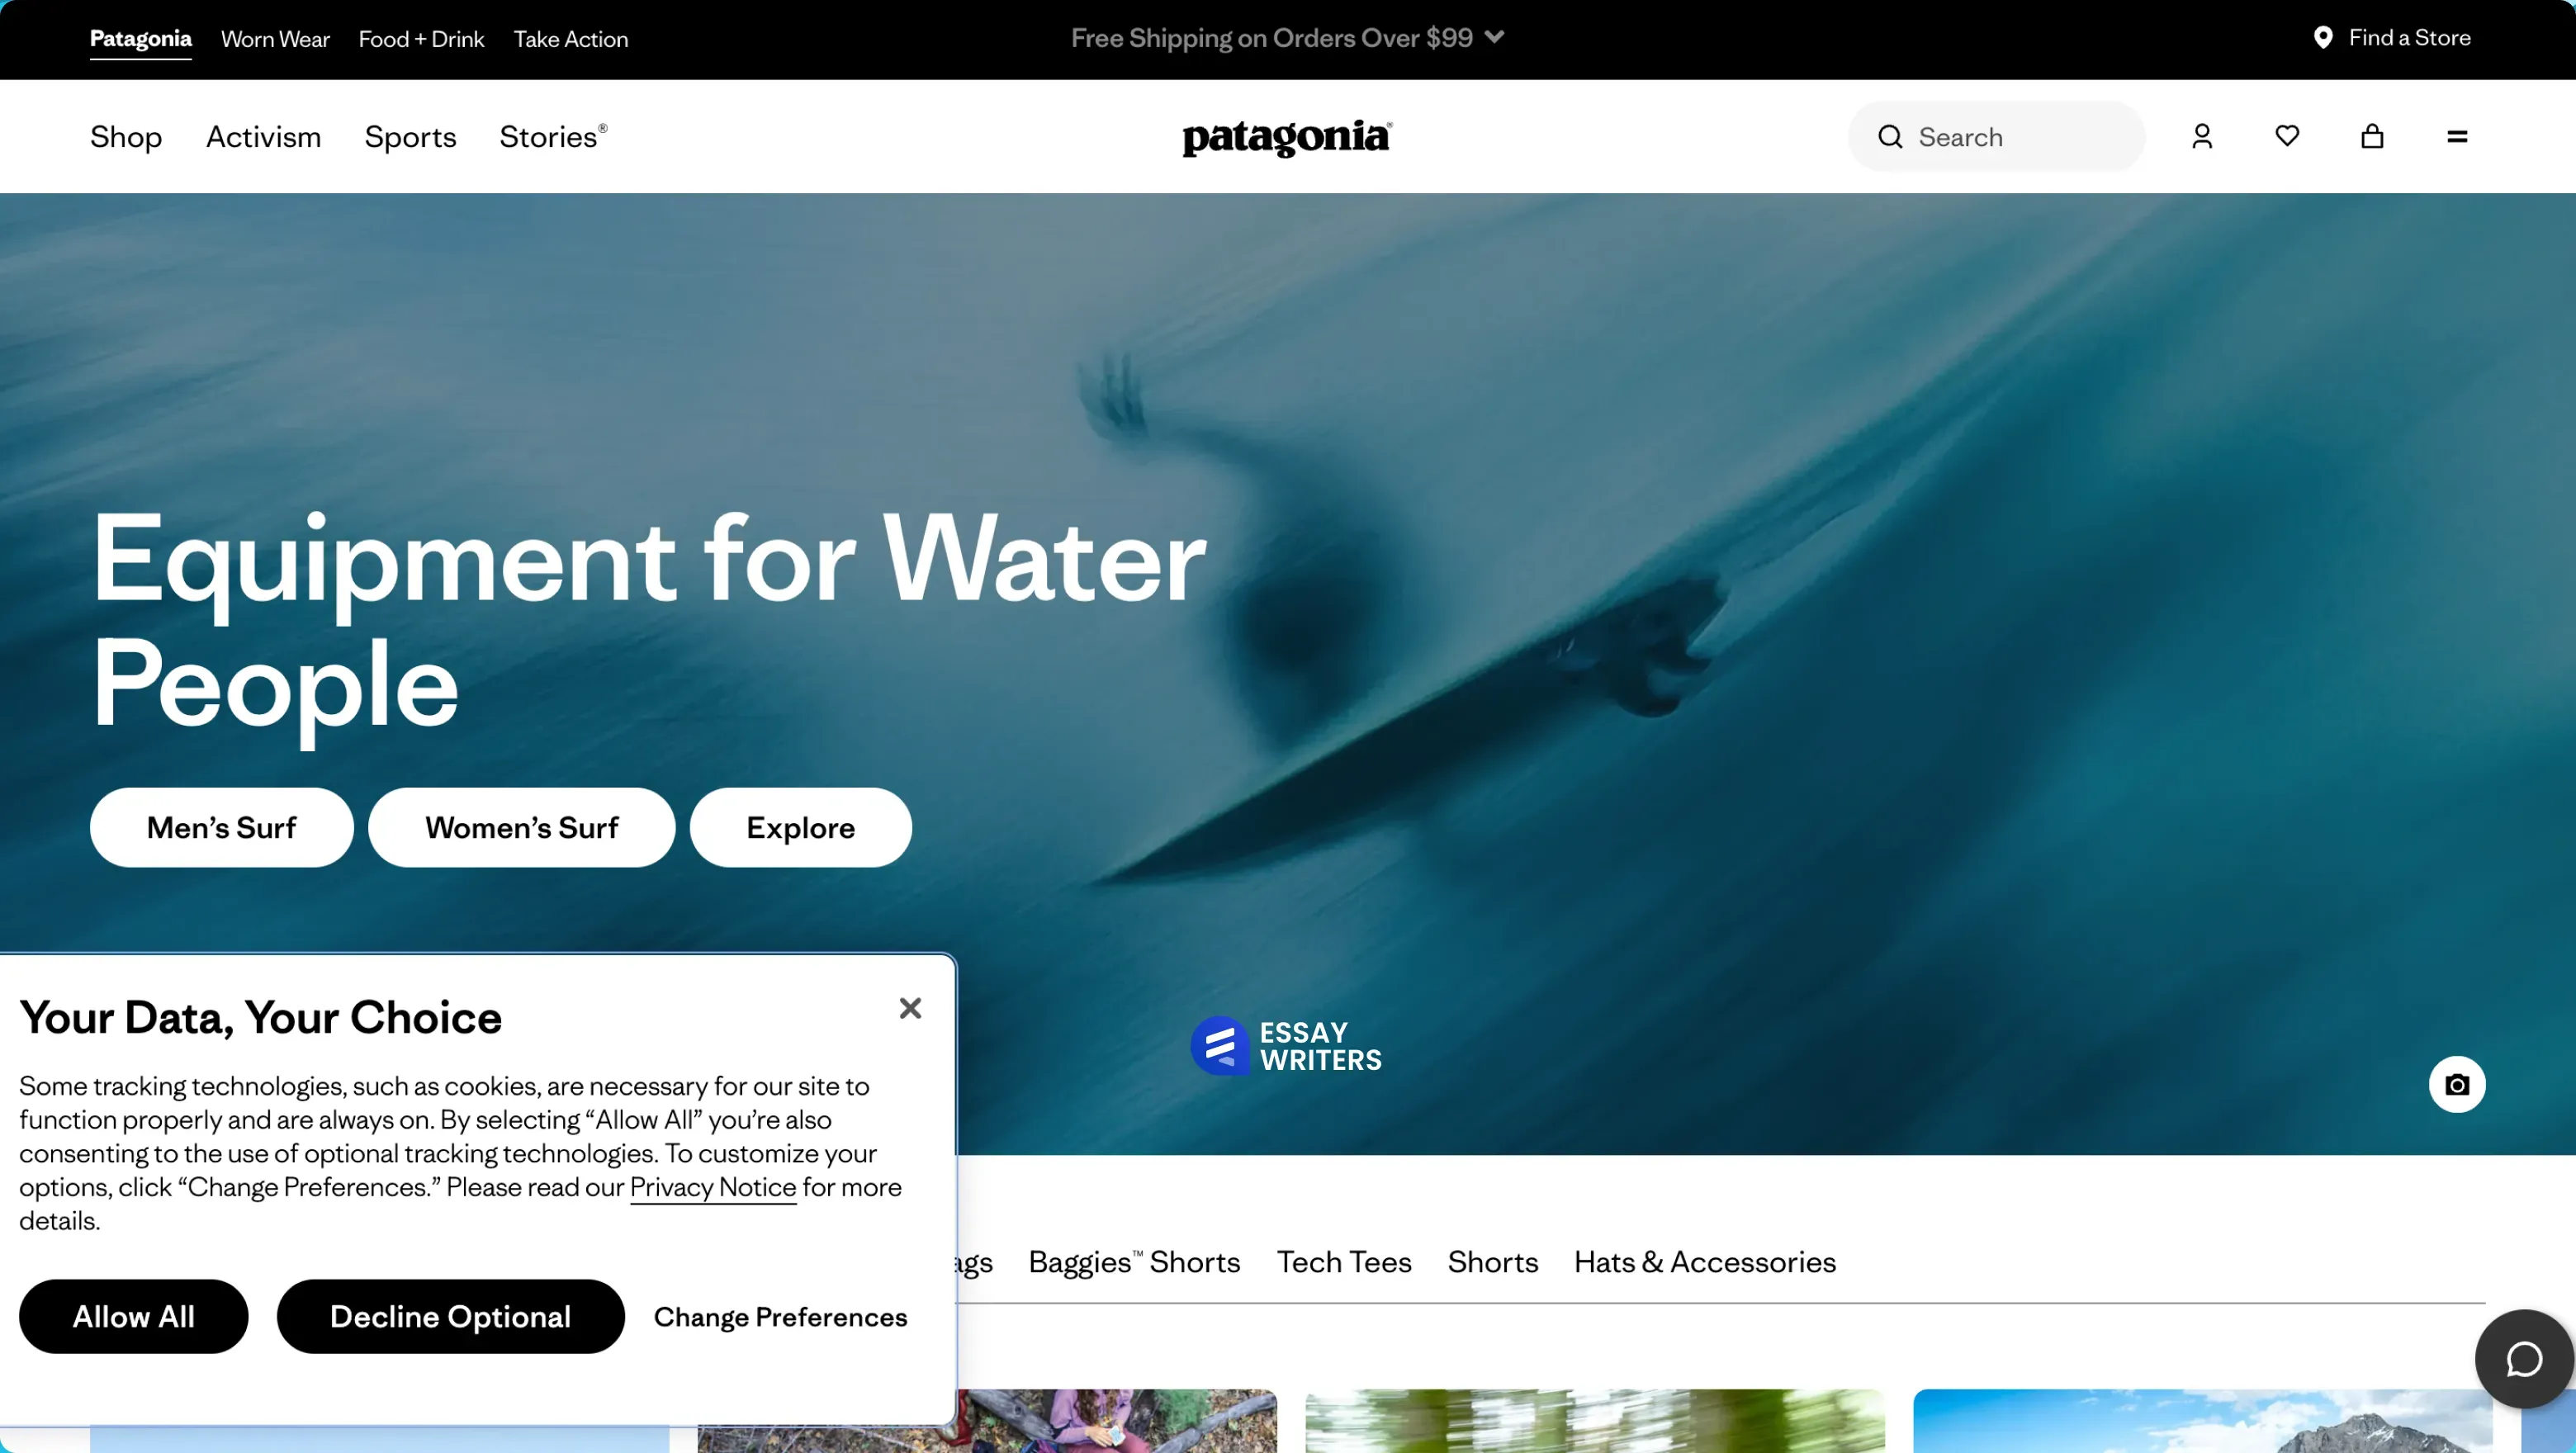
Task: Click the Decline Optional button
Action: pos(451,1316)
